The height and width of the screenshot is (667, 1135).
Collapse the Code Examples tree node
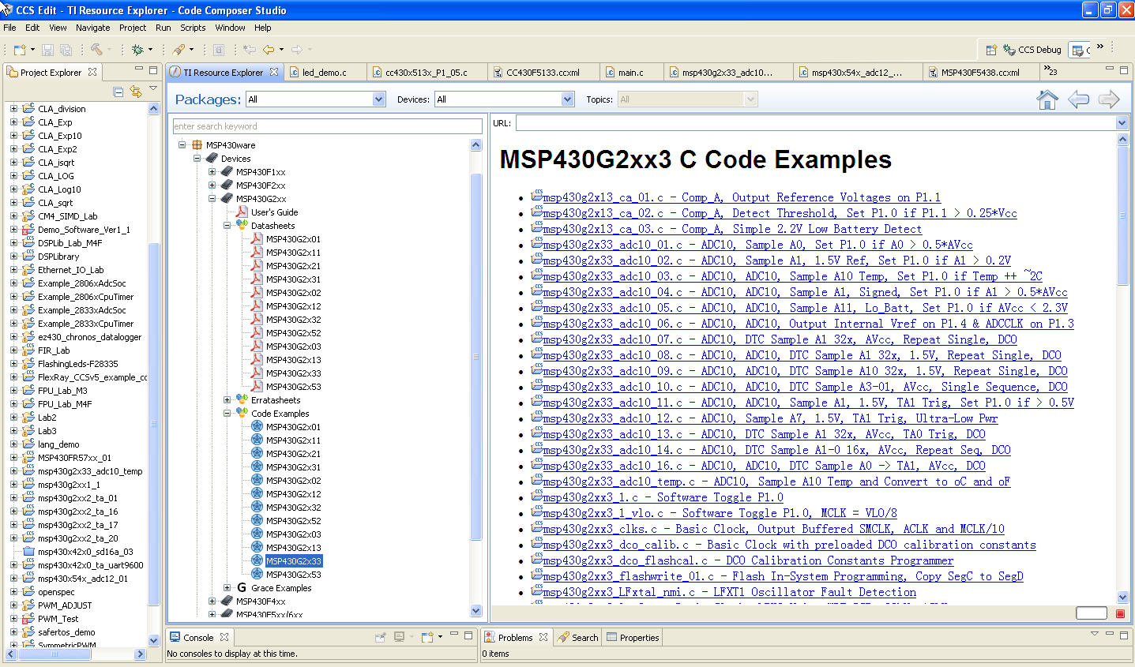(227, 414)
